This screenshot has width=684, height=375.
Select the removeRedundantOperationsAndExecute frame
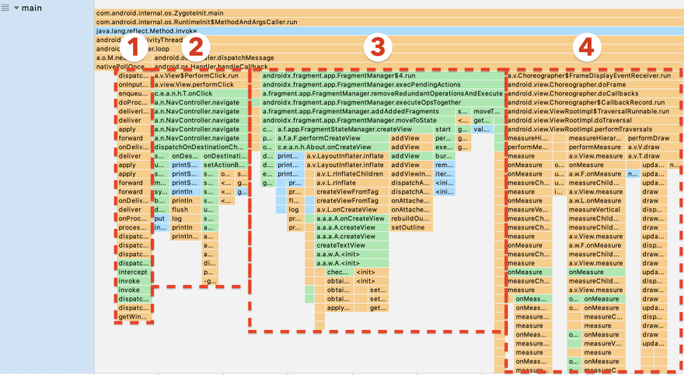382,93
